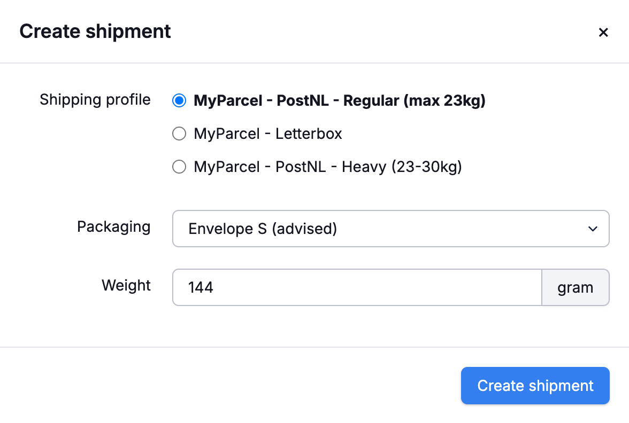Click the 'Shipping profile' label
Screen dimensions: 629x423
click(95, 100)
